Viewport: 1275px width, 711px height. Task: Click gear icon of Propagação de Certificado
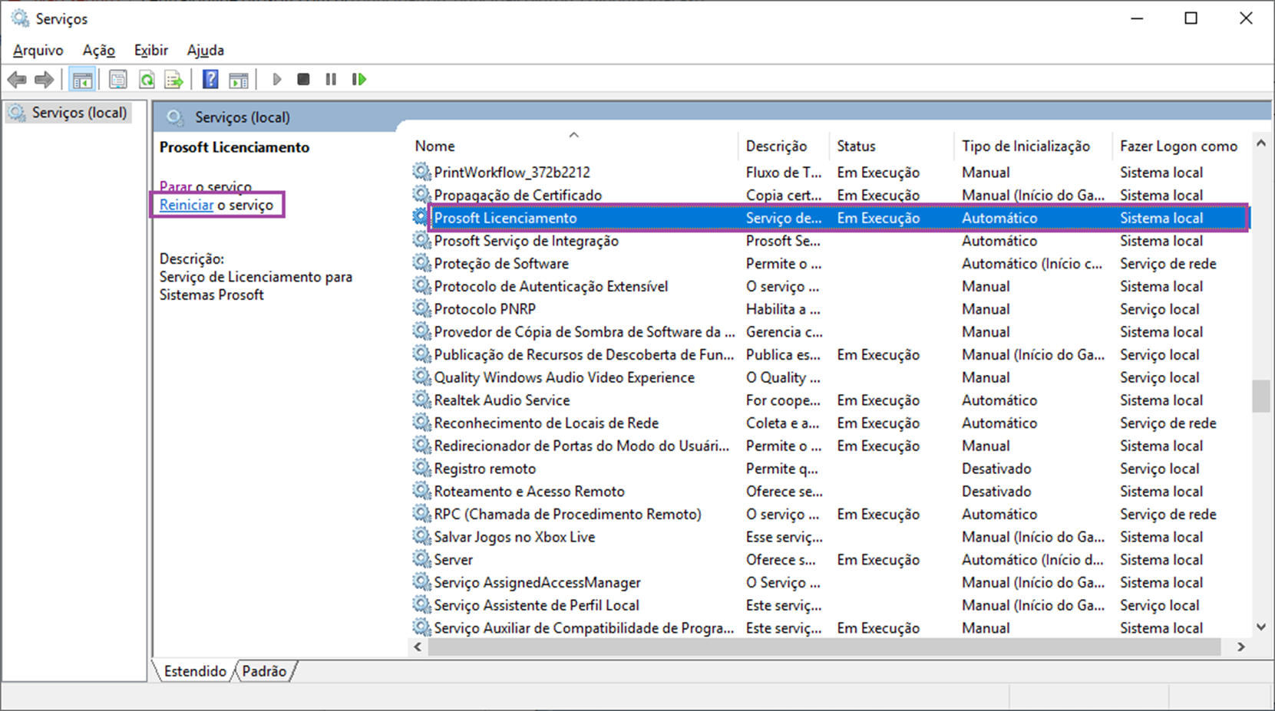[421, 194]
